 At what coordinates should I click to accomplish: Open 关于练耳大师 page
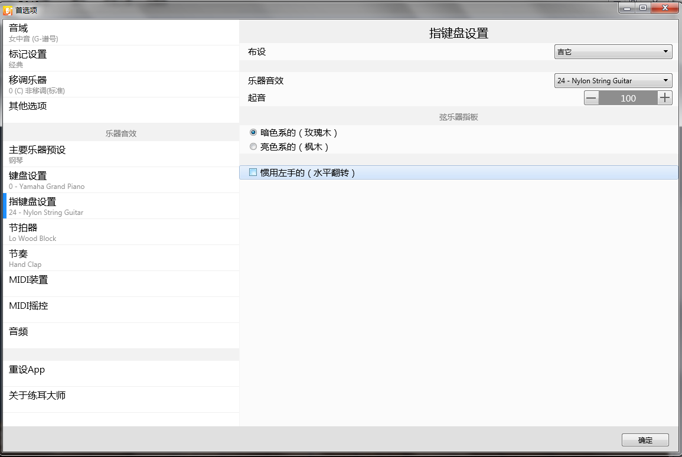[x=121, y=400]
